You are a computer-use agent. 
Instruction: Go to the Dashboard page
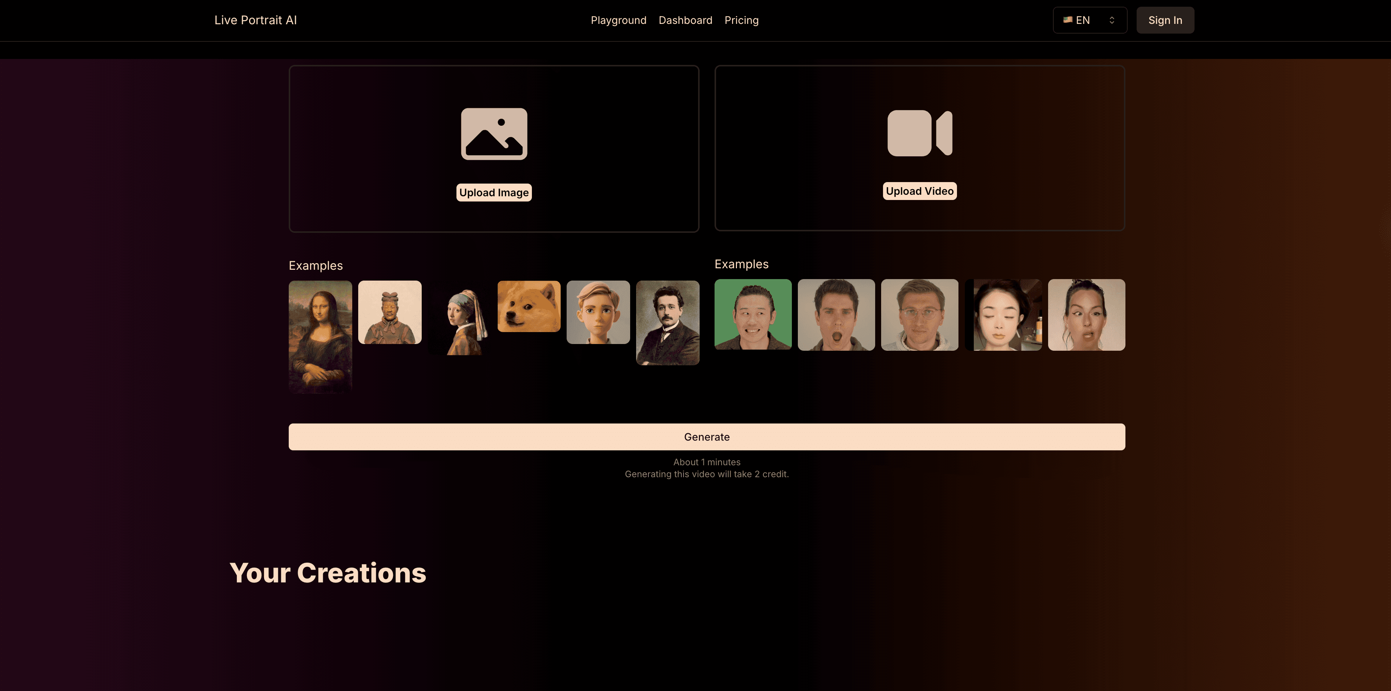click(x=685, y=20)
